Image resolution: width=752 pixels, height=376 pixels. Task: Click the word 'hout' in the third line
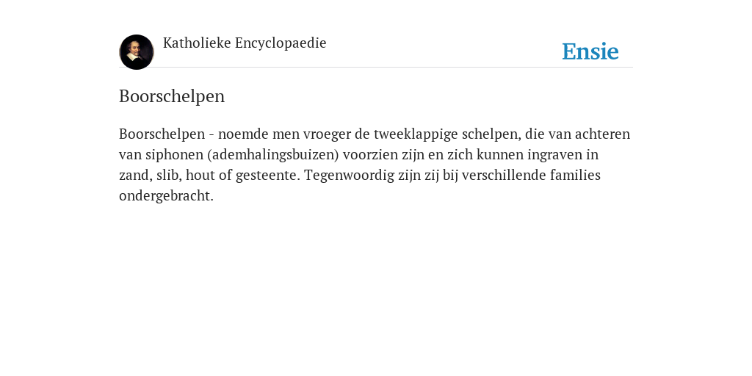pos(200,176)
